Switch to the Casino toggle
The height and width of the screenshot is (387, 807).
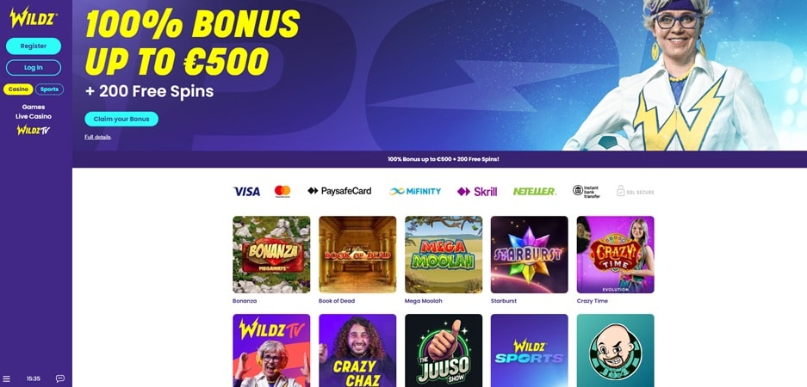pyautogui.click(x=18, y=89)
